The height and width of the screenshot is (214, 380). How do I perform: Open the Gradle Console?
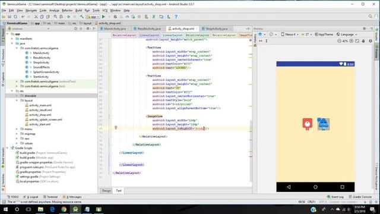pyautogui.click(x=360, y=197)
